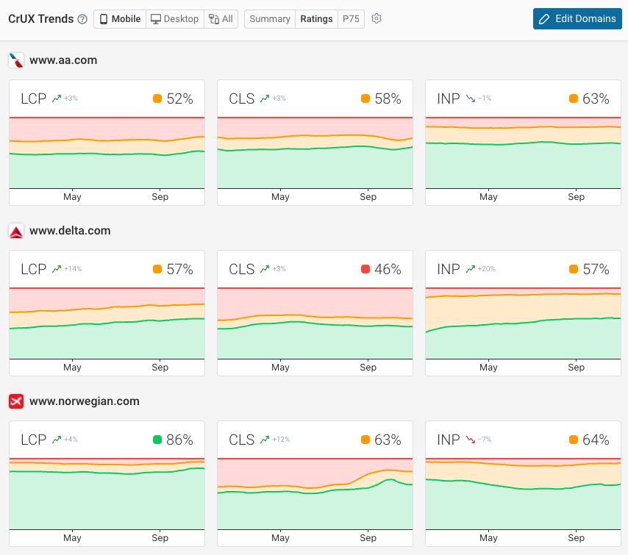This screenshot has height=555, width=628.
Task: Select the Mobile data toggle
Action: (x=119, y=18)
